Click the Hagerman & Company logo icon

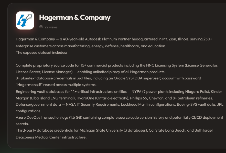point(25,21)
